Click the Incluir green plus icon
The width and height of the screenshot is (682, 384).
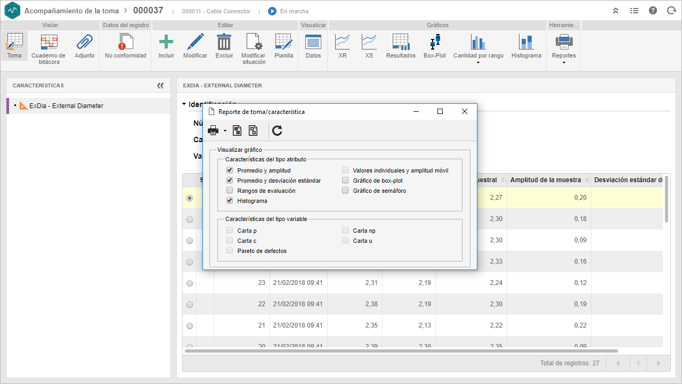[166, 42]
